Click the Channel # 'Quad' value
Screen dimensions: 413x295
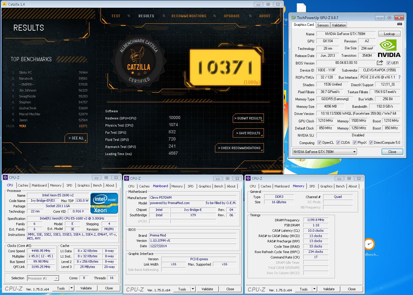point(338,197)
